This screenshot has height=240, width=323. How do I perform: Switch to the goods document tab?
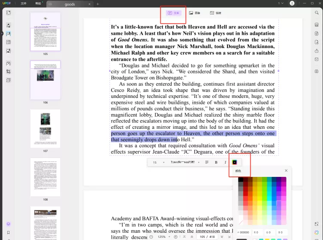point(70,4)
